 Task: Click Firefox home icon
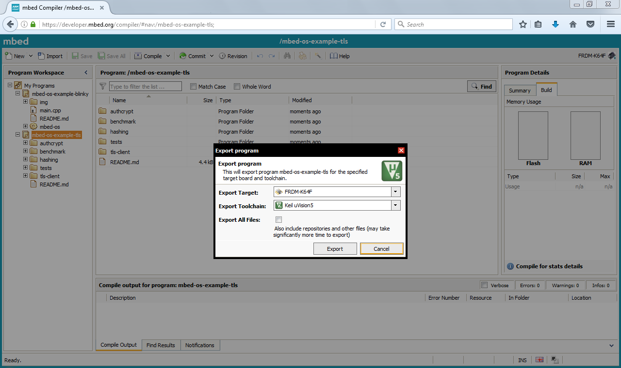[573, 24]
